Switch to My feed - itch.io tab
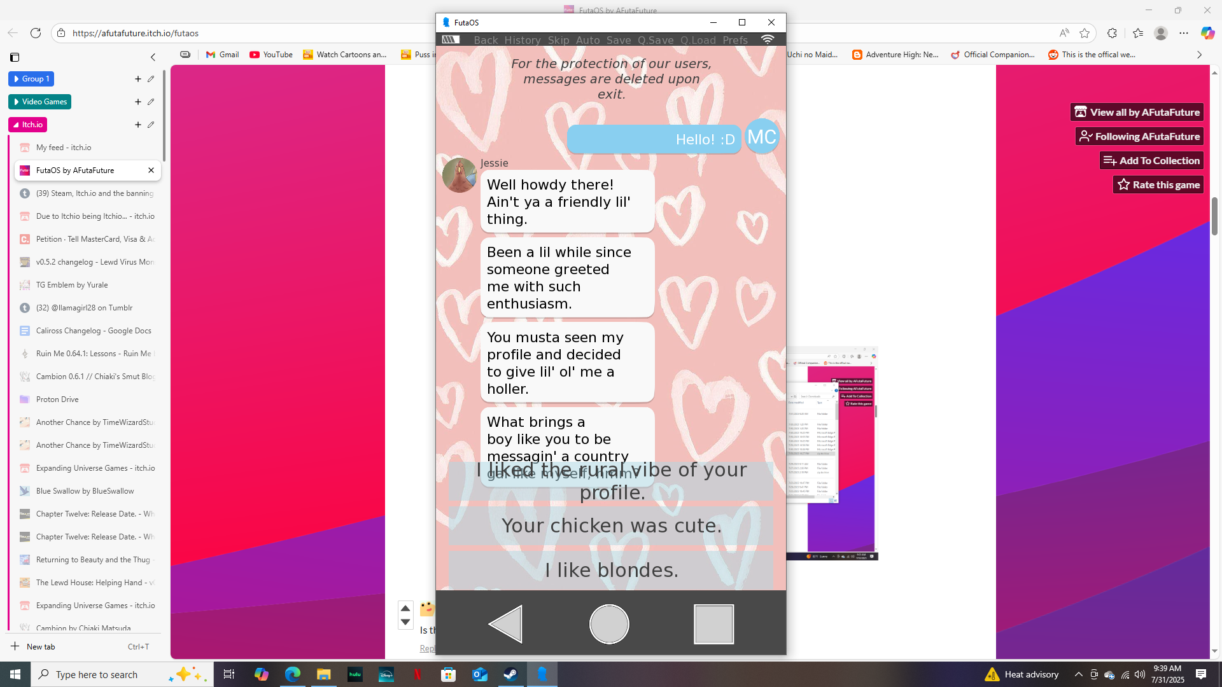The image size is (1222, 687). point(64,148)
